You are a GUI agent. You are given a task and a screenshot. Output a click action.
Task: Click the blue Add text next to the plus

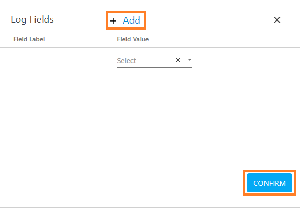[131, 20]
